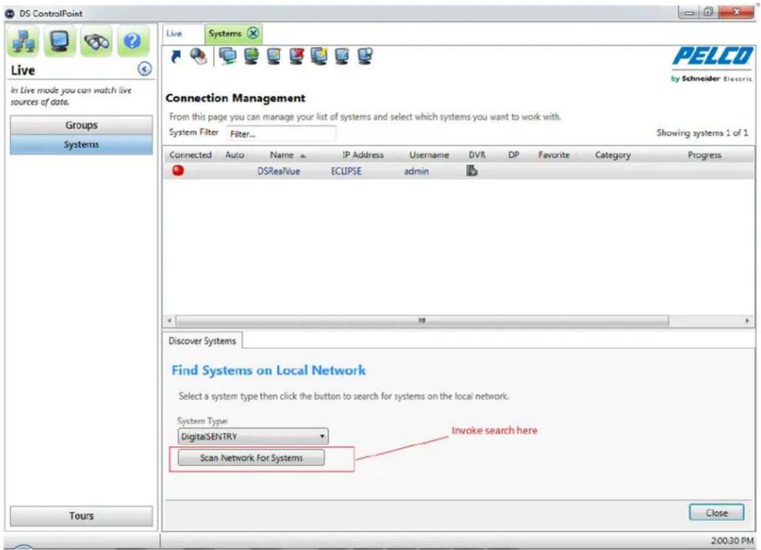Sort by the Connected column header

point(190,155)
